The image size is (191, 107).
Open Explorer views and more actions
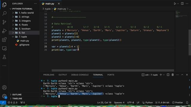click(35, 4)
